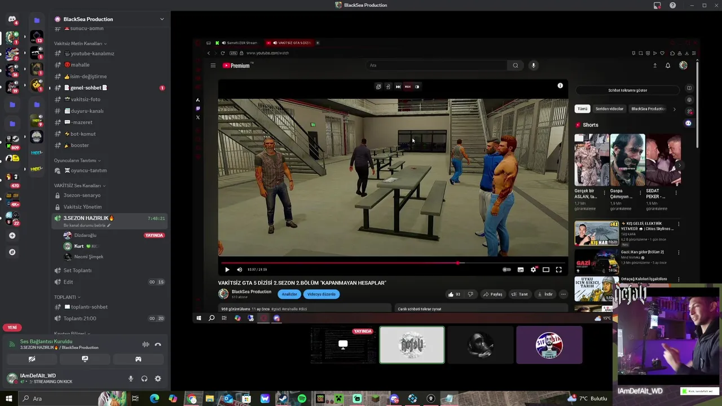722x406 pixels.
Task: Click the video info circle icon
Action: tap(560, 86)
